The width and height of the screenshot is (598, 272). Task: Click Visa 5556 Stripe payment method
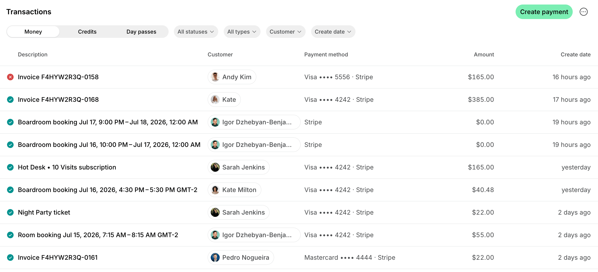pos(338,77)
